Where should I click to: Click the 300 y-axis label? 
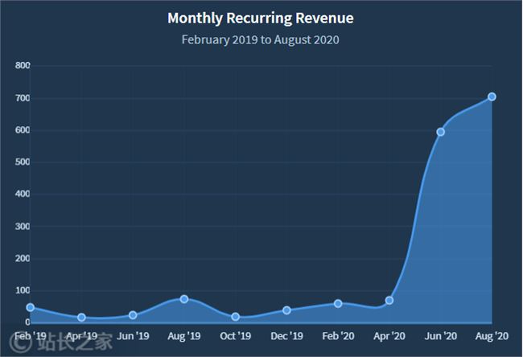point(23,226)
